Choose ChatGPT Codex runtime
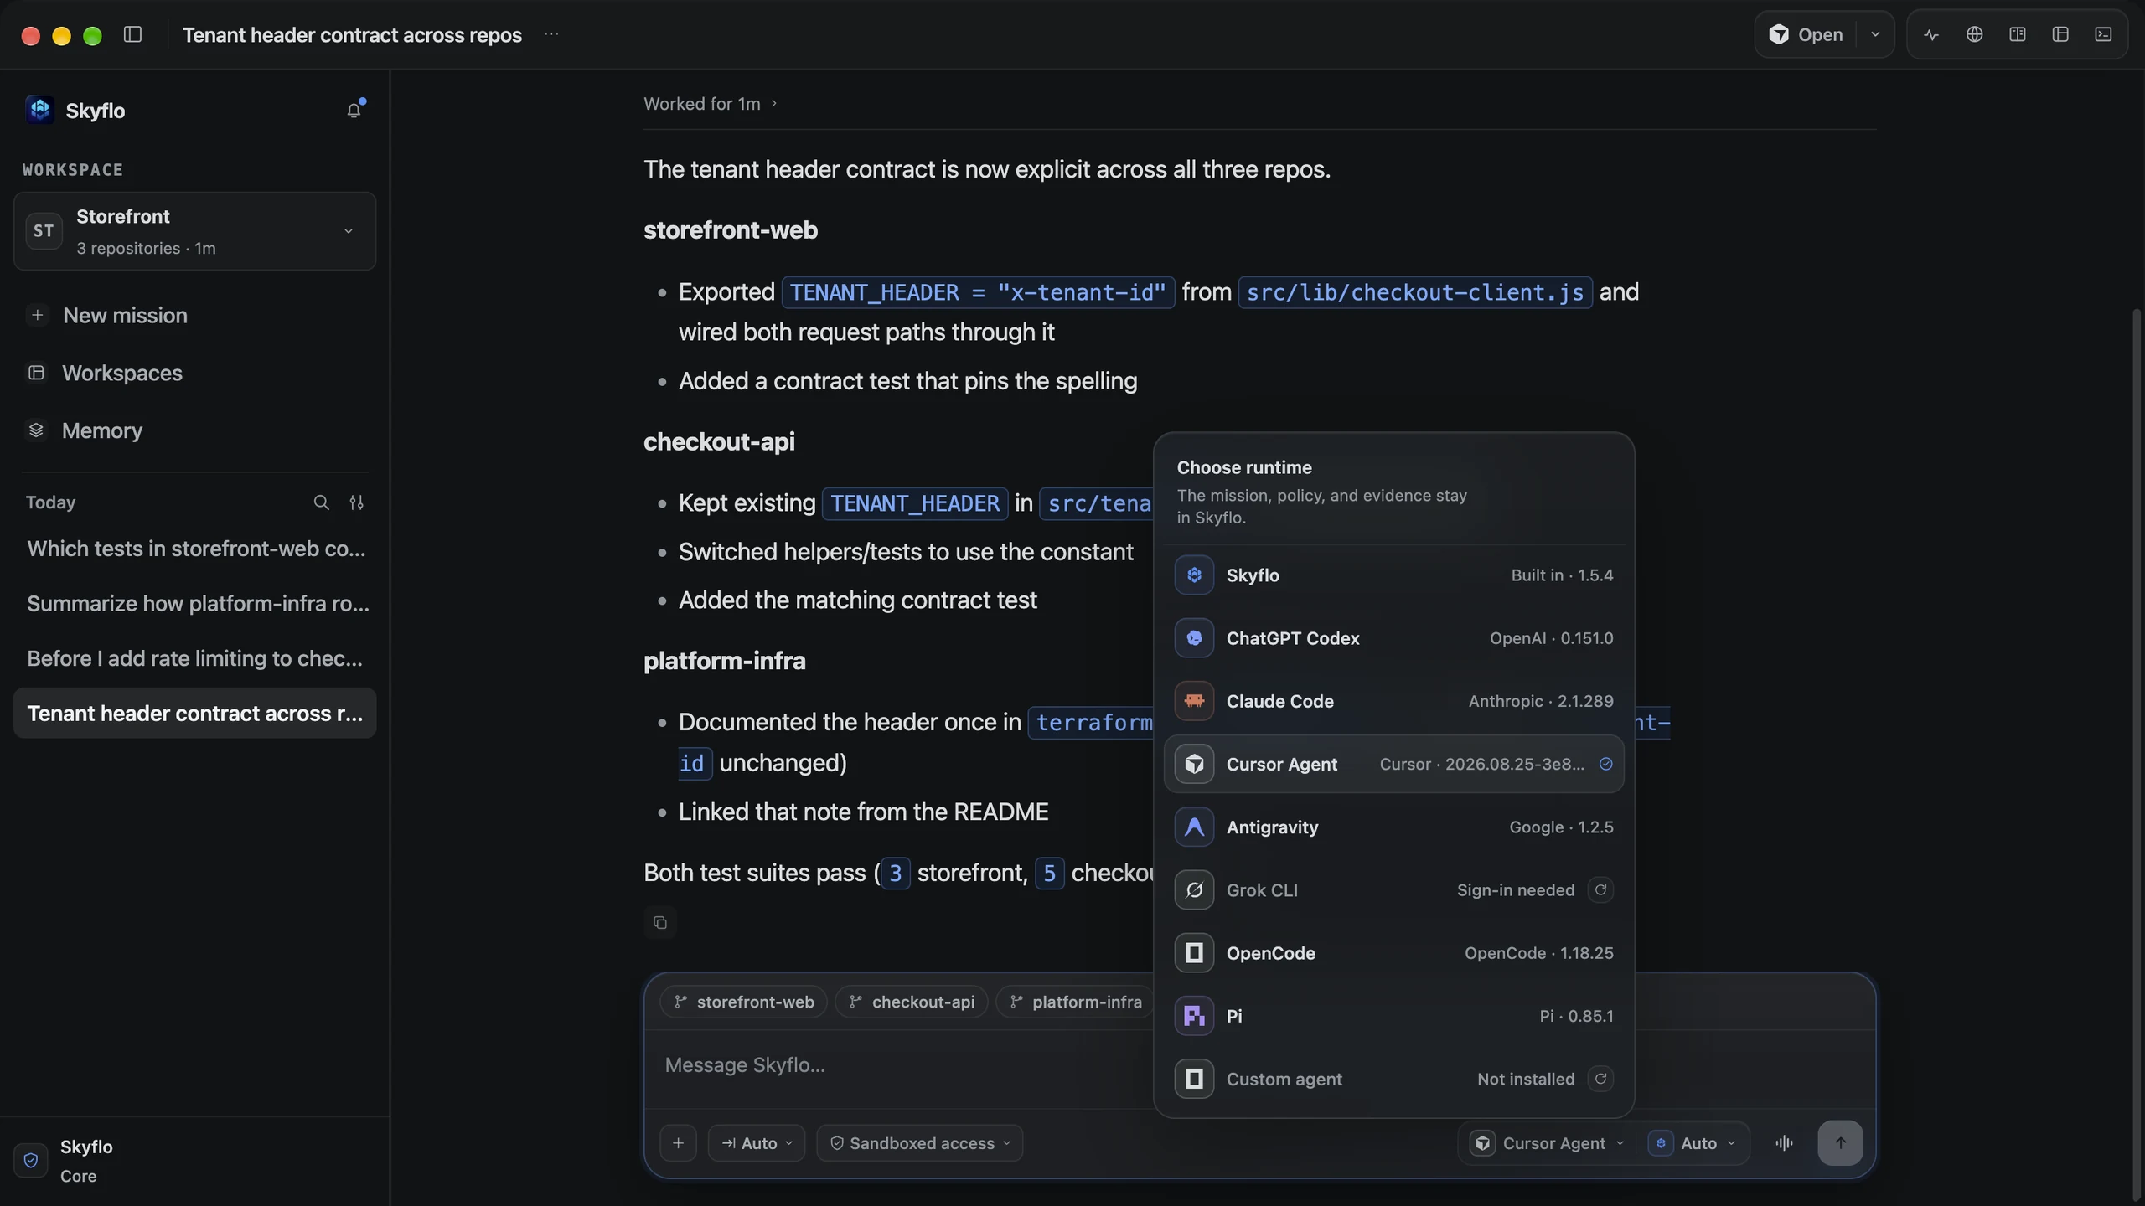 click(x=1393, y=638)
